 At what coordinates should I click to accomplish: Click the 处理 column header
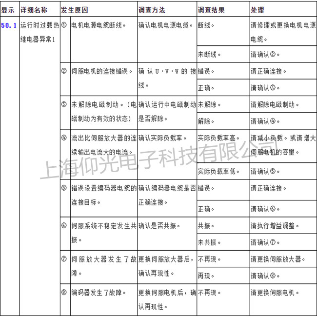pyautogui.click(x=257, y=10)
